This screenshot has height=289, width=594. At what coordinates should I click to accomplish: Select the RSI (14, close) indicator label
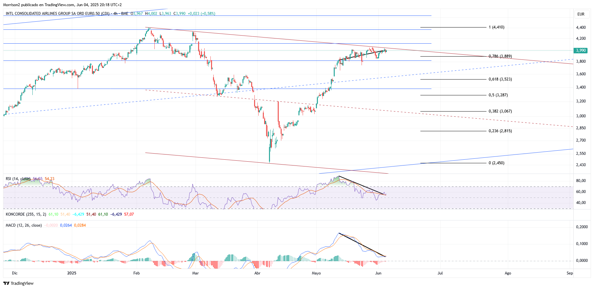point(18,179)
